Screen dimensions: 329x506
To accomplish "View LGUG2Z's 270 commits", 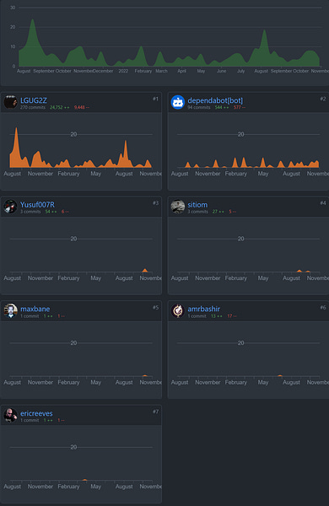I will point(33,107).
